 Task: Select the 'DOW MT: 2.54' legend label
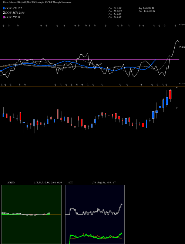[15, 13]
